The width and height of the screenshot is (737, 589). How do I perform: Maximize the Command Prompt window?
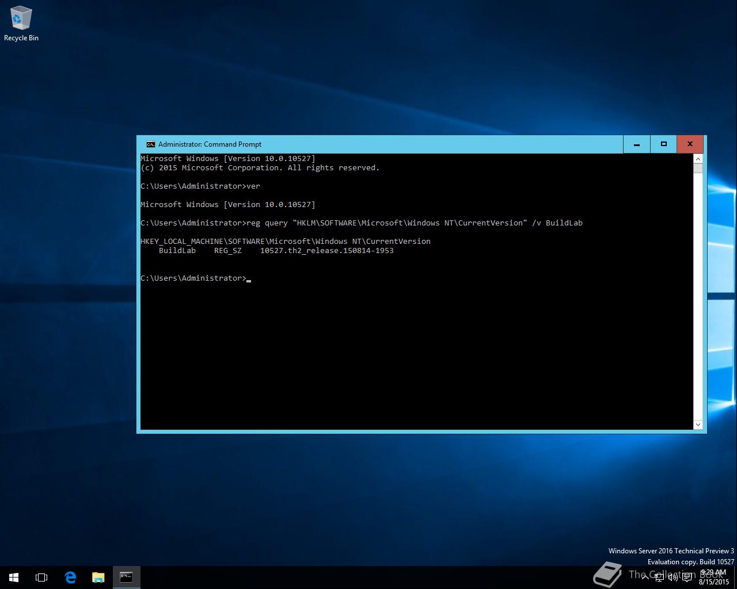[663, 144]
